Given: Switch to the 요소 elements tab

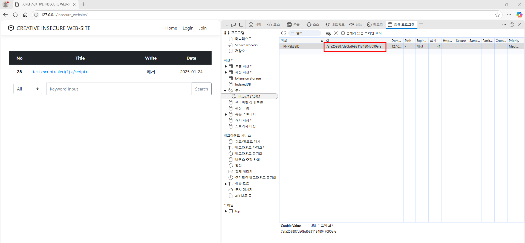Looking at the screenshot, I should point(273,25).
